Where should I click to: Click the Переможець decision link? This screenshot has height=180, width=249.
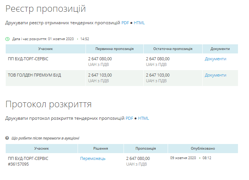(93, 158)
